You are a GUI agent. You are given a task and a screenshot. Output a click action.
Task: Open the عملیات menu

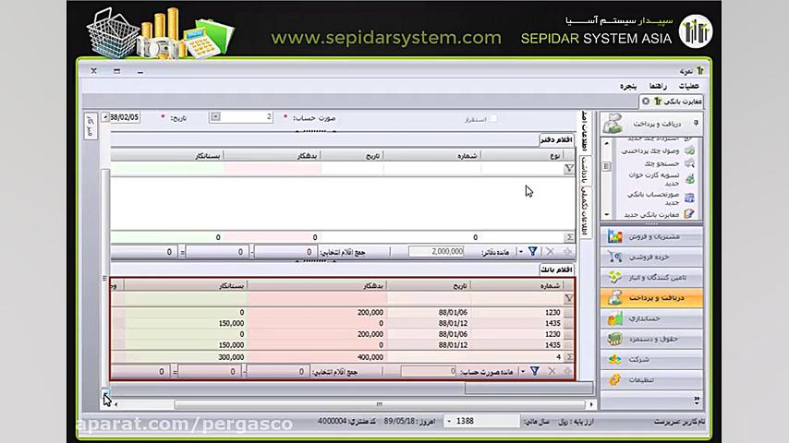[688, 86]
